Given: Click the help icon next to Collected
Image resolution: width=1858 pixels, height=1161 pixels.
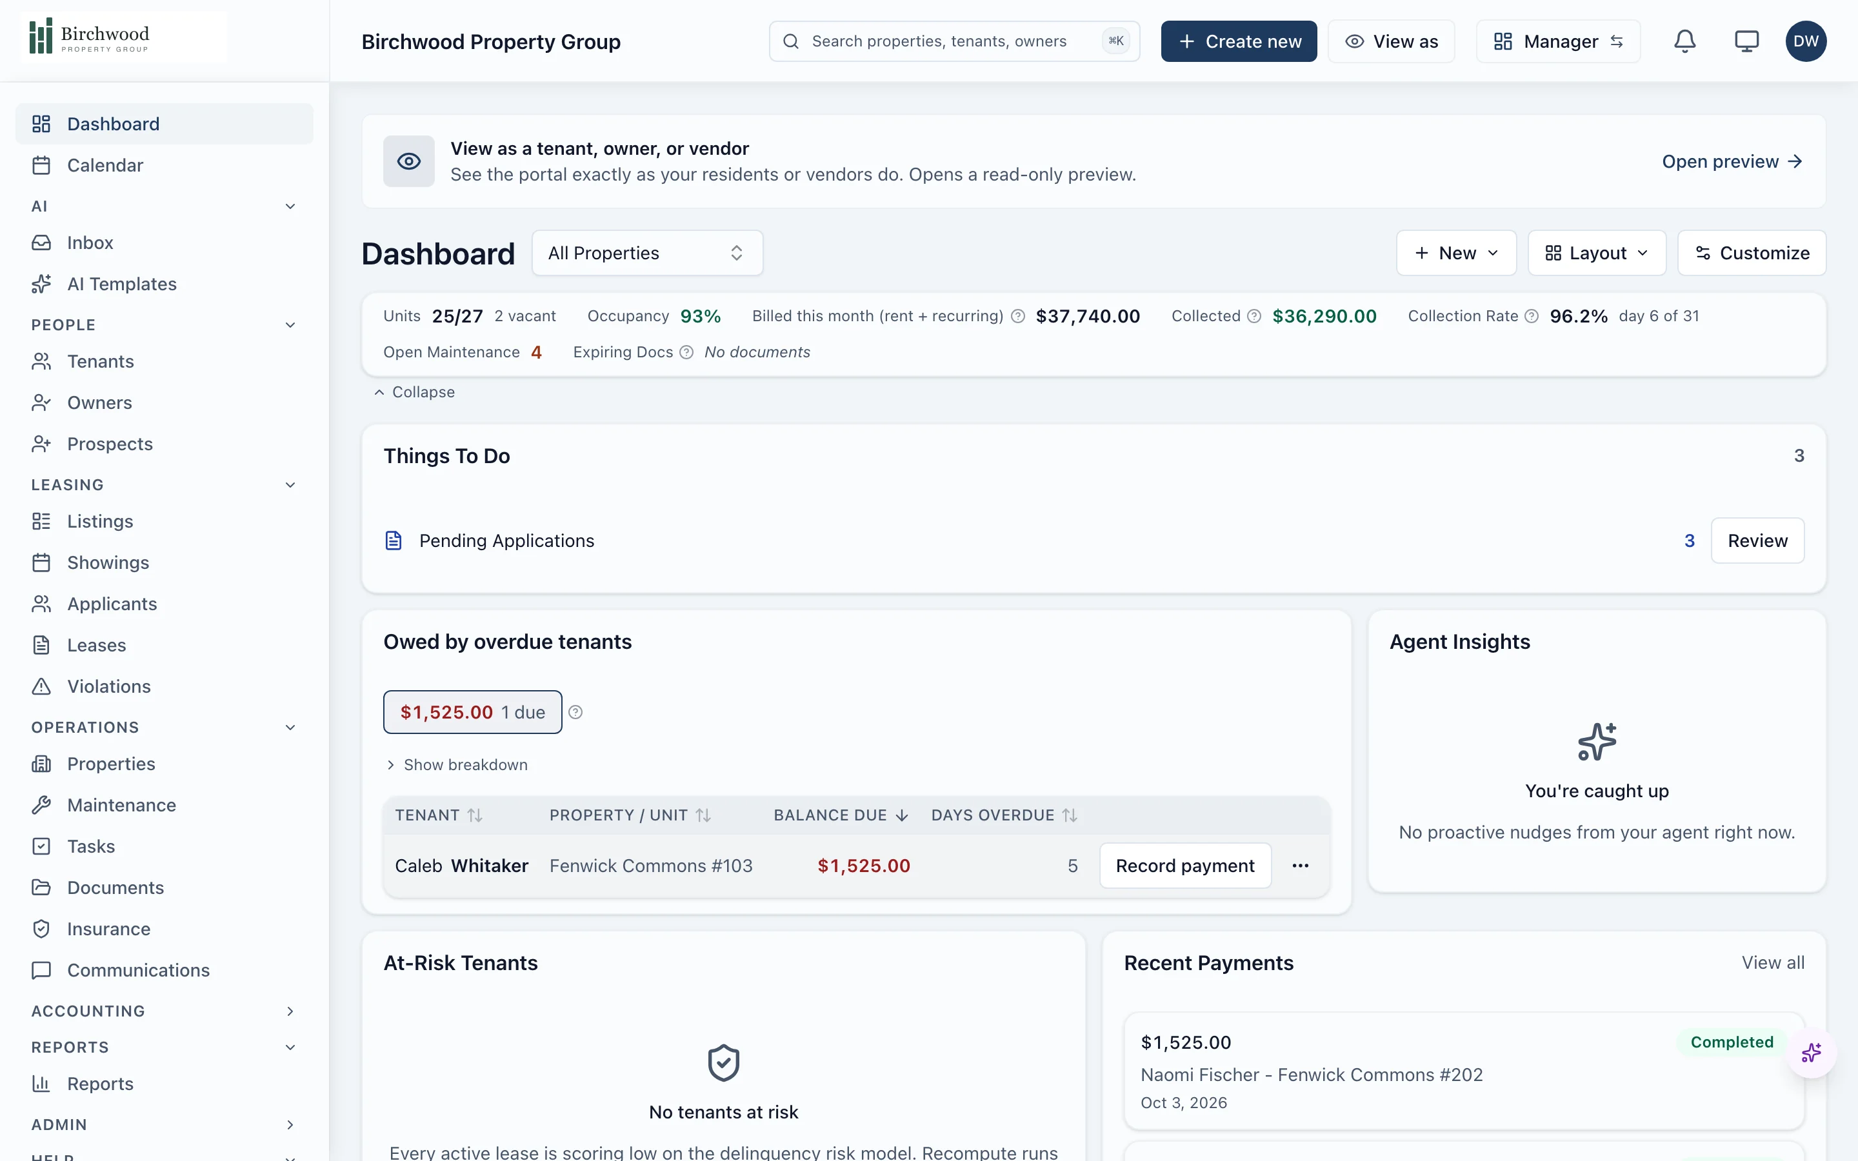Looking at the screenshot, I should pyautogui.click(x=1254, y=316).
